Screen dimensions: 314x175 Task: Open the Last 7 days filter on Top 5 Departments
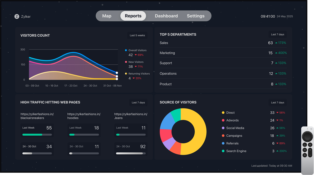click(x=277, y=34)
